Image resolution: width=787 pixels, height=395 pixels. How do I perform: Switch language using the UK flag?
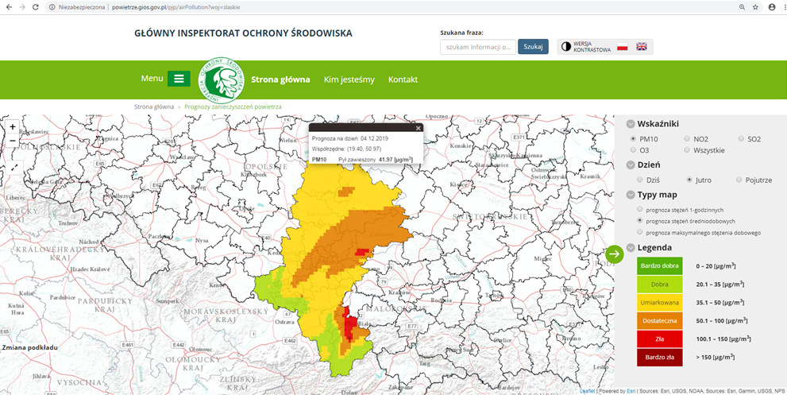[642, 47]
